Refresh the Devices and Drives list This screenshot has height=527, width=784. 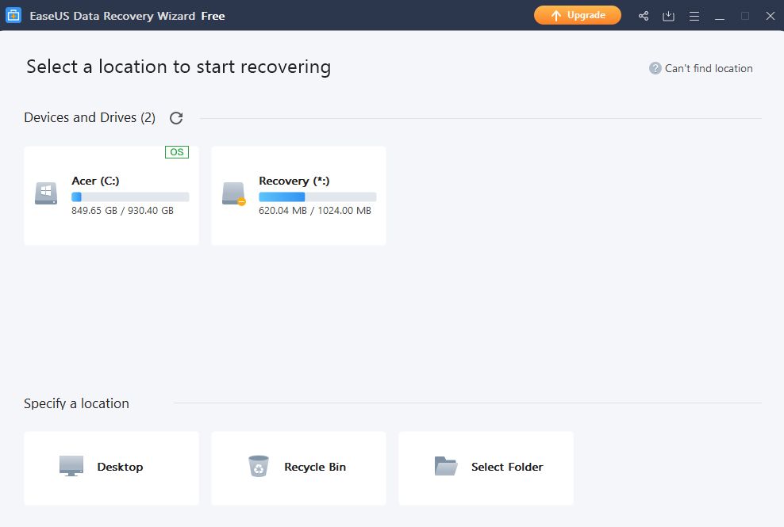point(176,118)
